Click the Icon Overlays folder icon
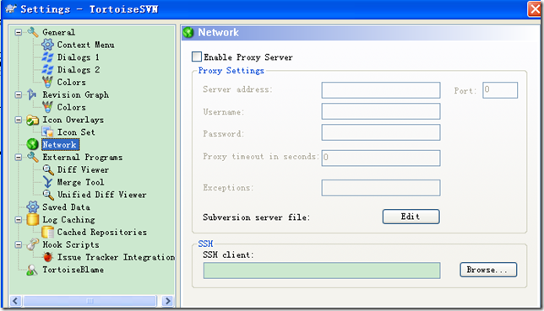 (x=33, y=120)
